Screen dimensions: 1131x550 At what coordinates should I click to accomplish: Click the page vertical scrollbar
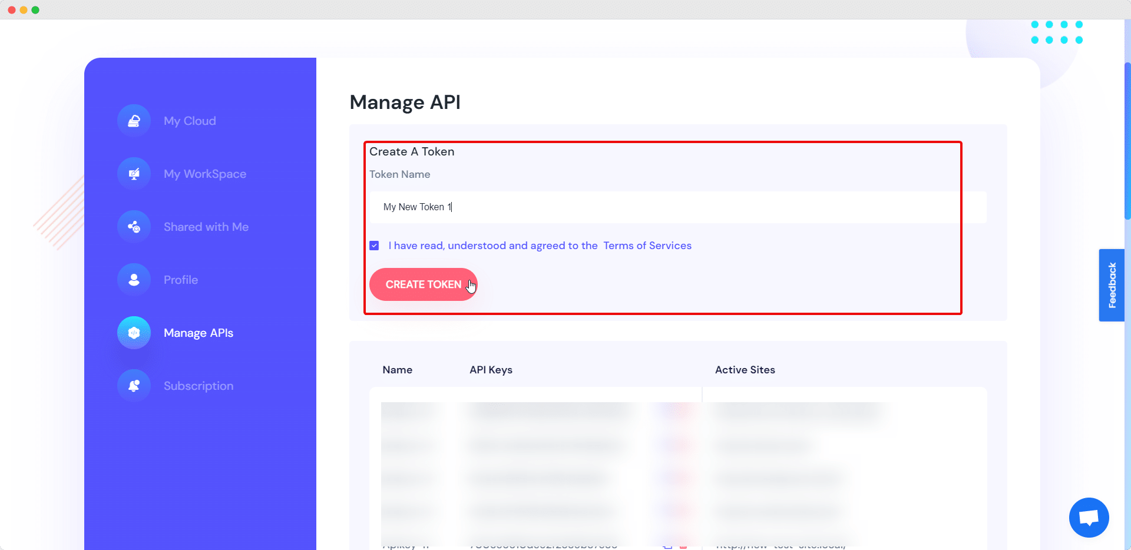pyautogui.click(x=1127, y=141)
